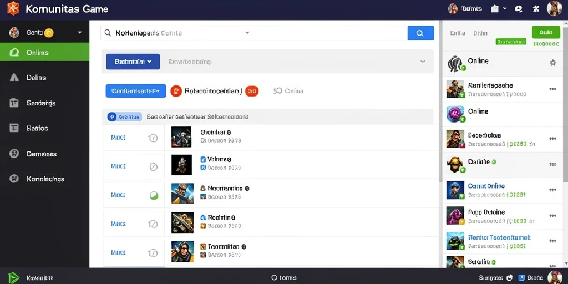Open the three-dot menu for Oamat Online

pos(552,190)
